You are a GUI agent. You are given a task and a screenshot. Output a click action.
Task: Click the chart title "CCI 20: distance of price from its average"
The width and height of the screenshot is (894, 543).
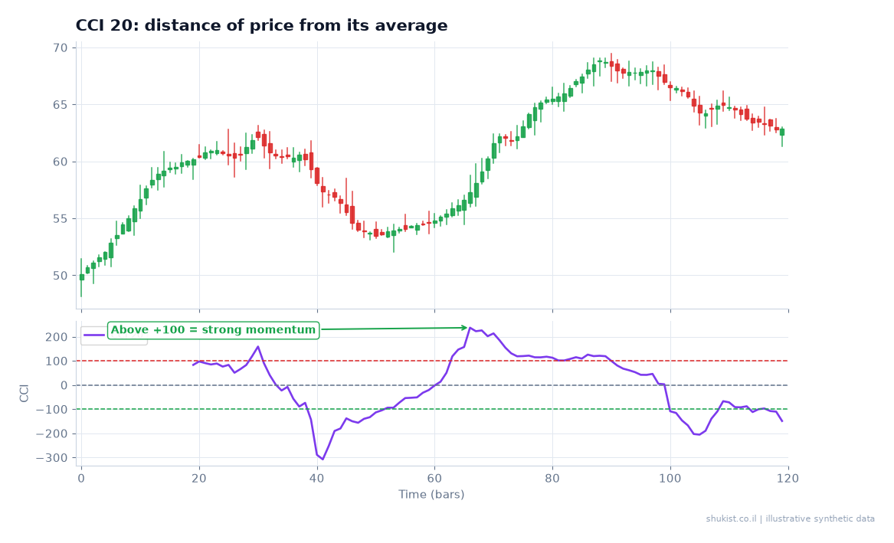coord(262,25)
